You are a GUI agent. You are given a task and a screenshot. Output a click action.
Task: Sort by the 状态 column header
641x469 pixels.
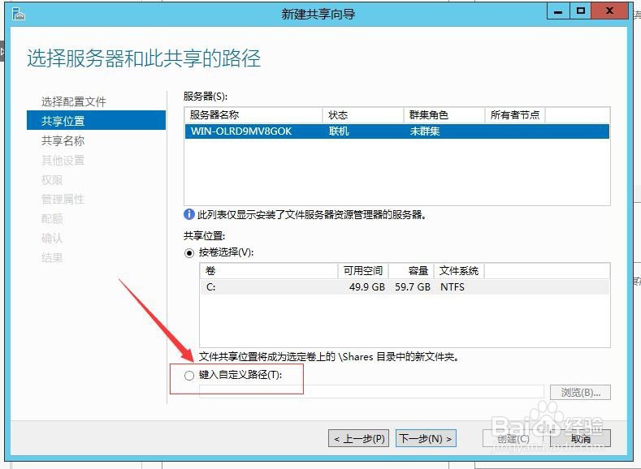(x=363, y=115)
